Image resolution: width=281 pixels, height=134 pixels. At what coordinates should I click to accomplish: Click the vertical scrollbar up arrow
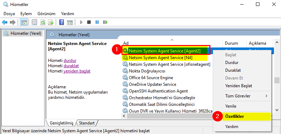click(x=277, y=43)
